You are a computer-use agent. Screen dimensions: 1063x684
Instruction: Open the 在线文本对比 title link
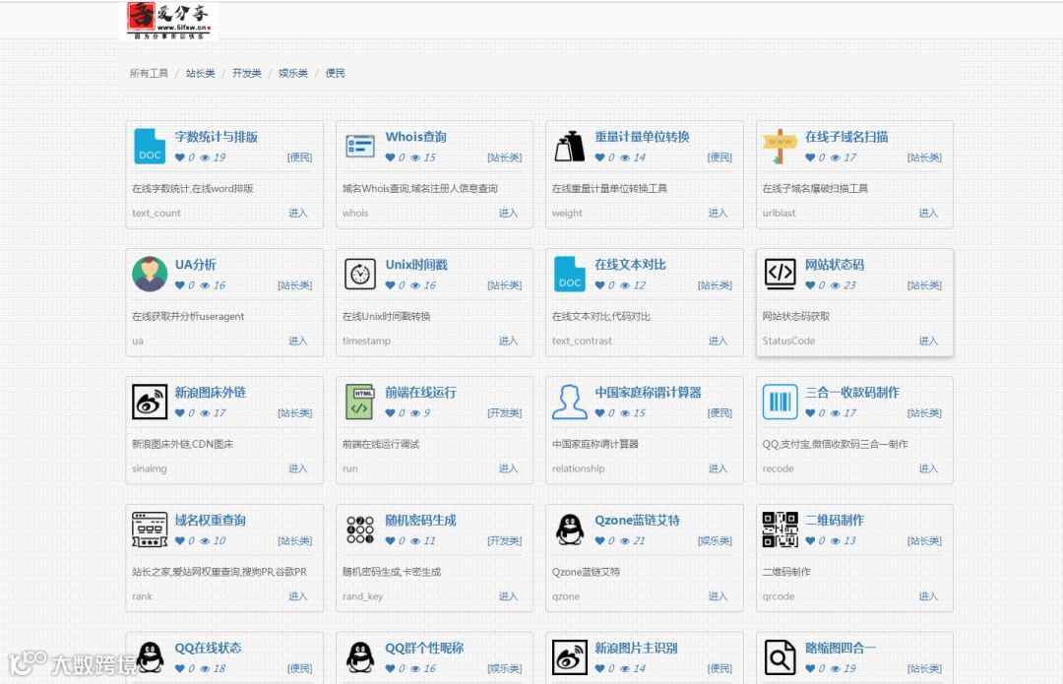[x=630, y=265]
